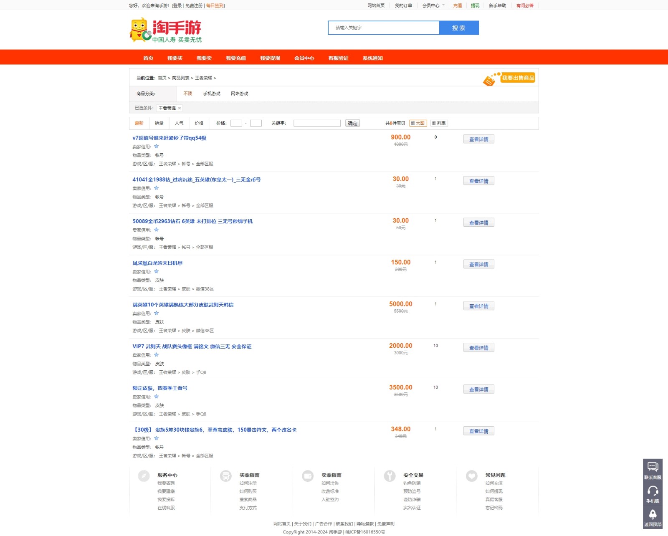Open 我要买 in navigation bar
Screen dimensions: 668x536
point(175,58)
